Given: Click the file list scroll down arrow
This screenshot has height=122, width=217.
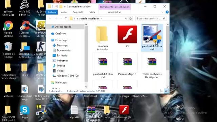Looking at the screenshot, I should 167,87.
